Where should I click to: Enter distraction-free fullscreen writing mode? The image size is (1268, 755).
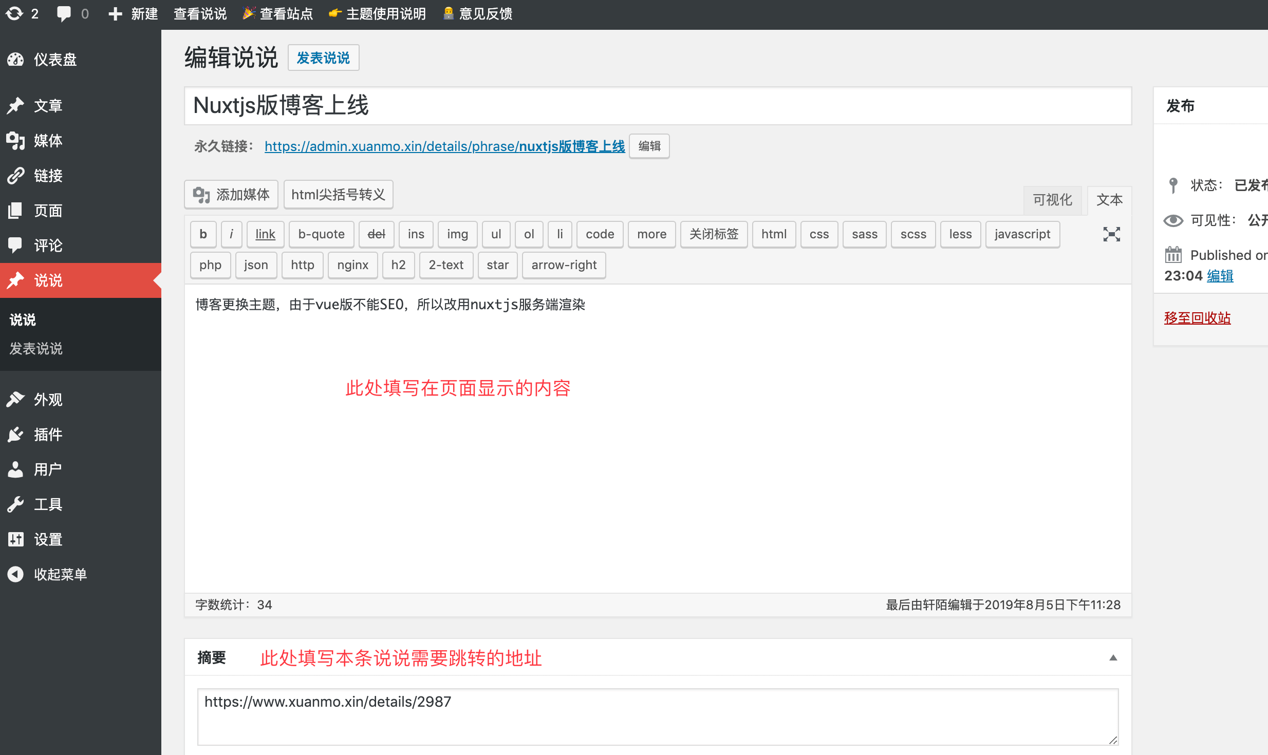(x=1111, y=234)
